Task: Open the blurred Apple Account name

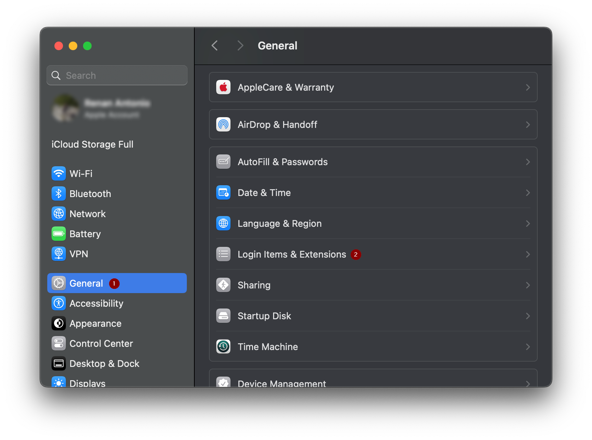Action: 117,103
